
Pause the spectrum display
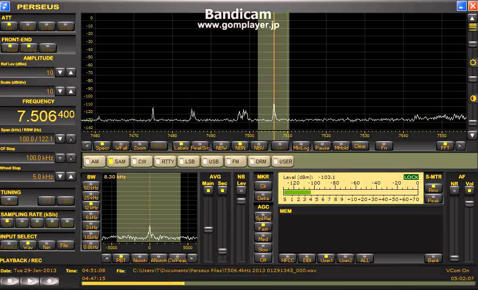(322, 146)
